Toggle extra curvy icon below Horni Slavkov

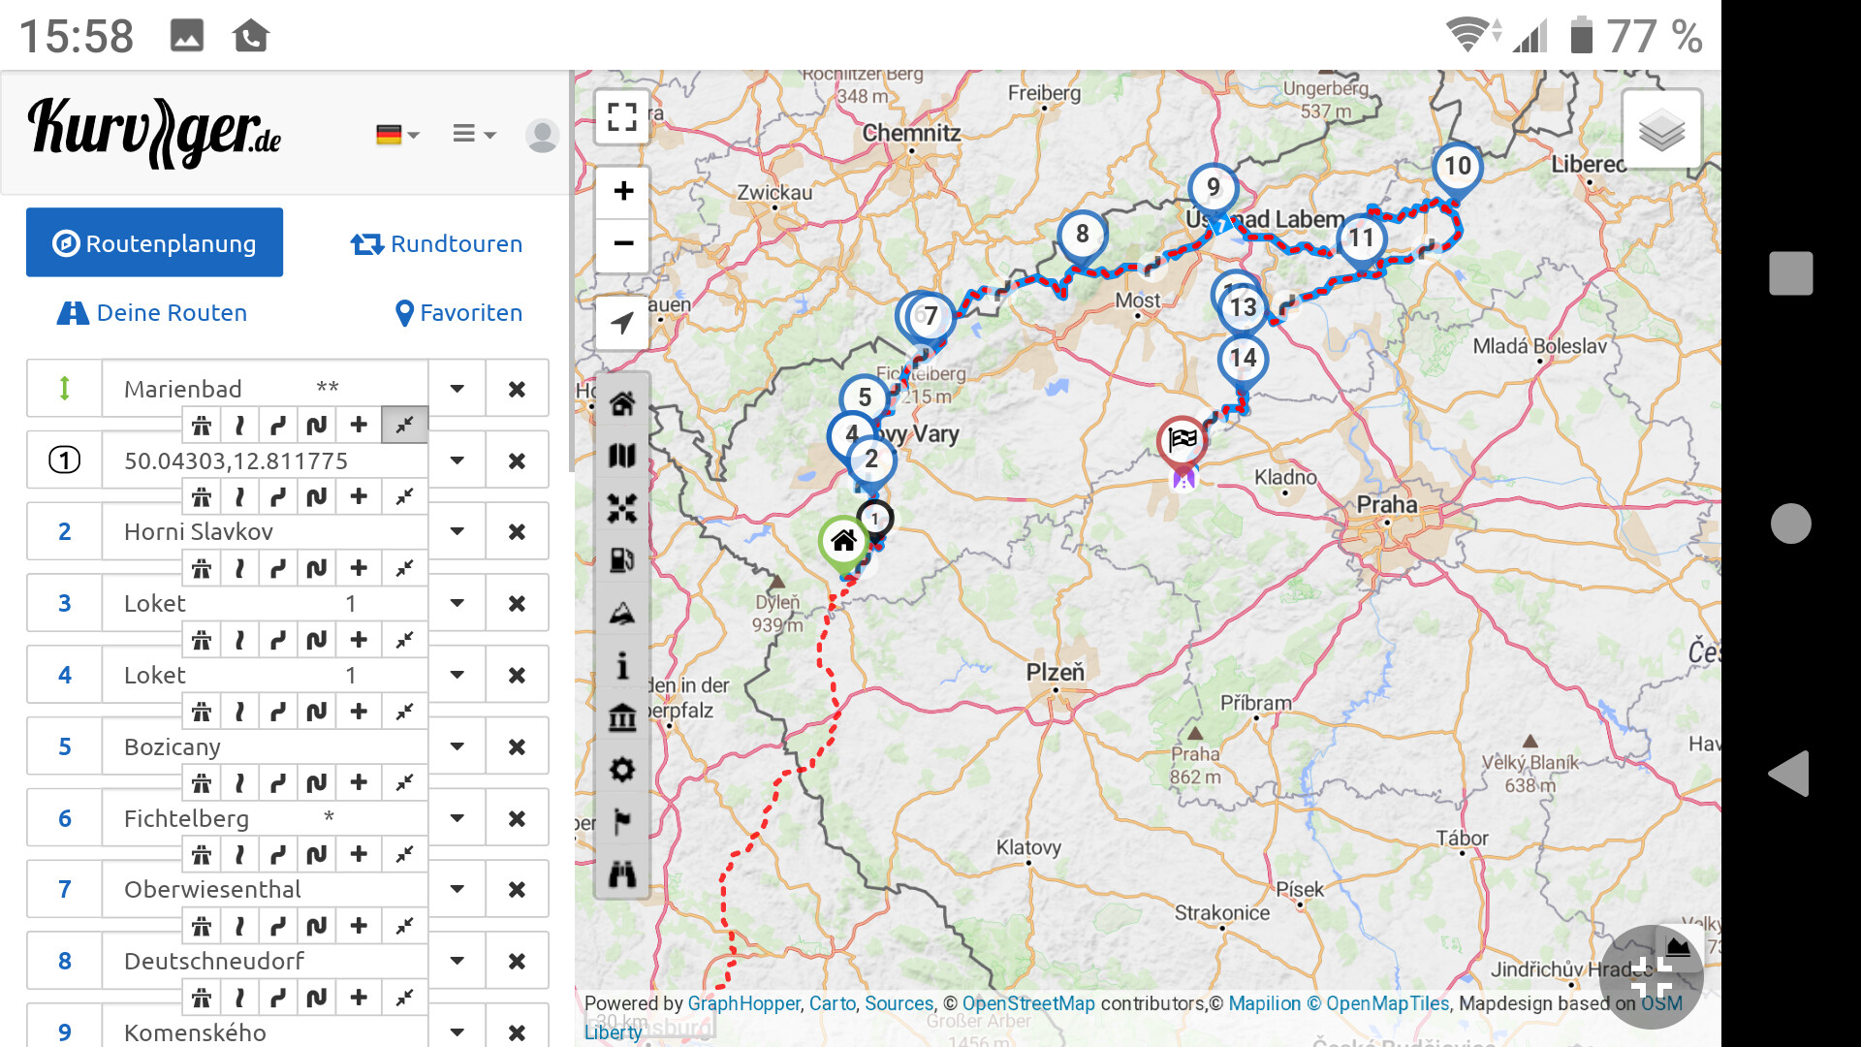(317, 567)
